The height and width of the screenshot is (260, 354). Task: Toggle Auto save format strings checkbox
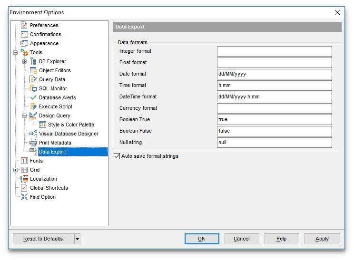(x=117, y=156)
